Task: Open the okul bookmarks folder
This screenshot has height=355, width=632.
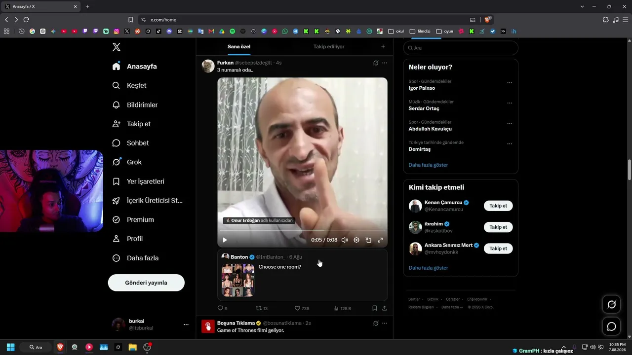Action: (396, 31)
